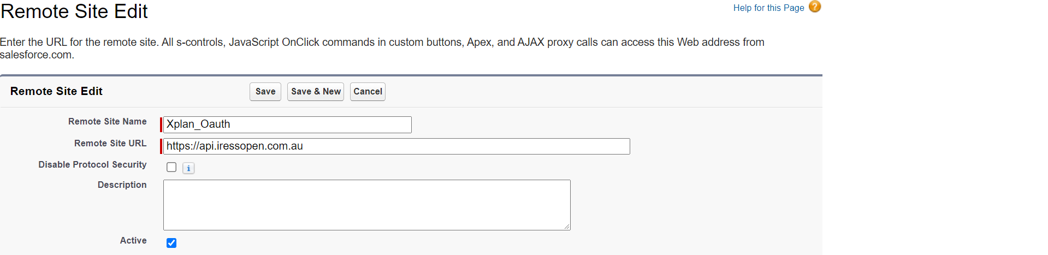Click the instructional text about remote site URL
The height and width of the screenshot is (255, 1048).
[382, 48]
